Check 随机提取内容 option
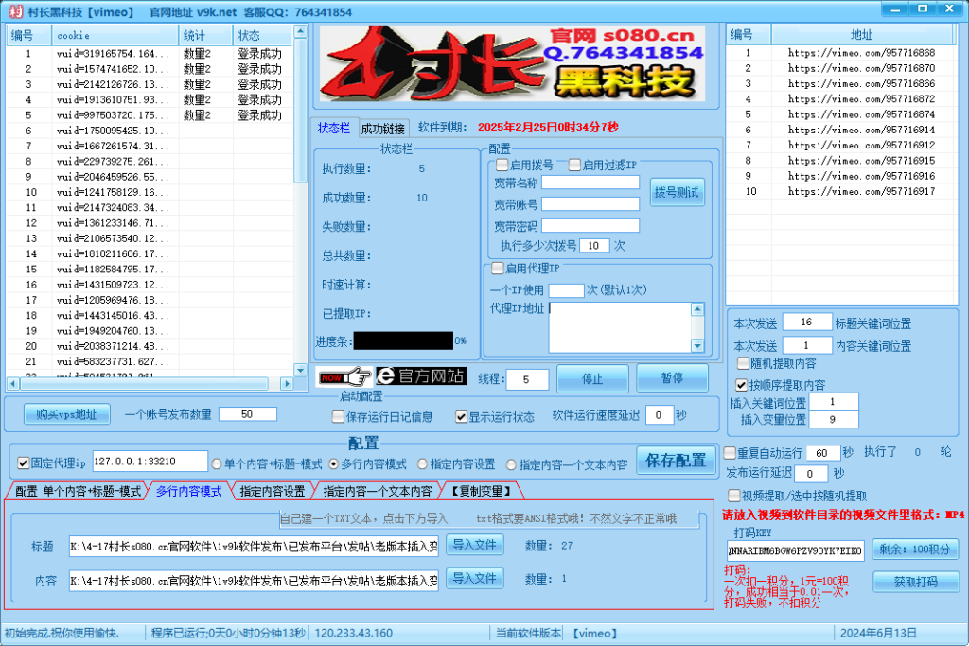 tap(744, 363)
